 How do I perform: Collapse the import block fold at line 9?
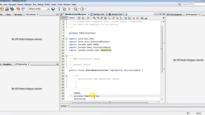click(67, 39)
